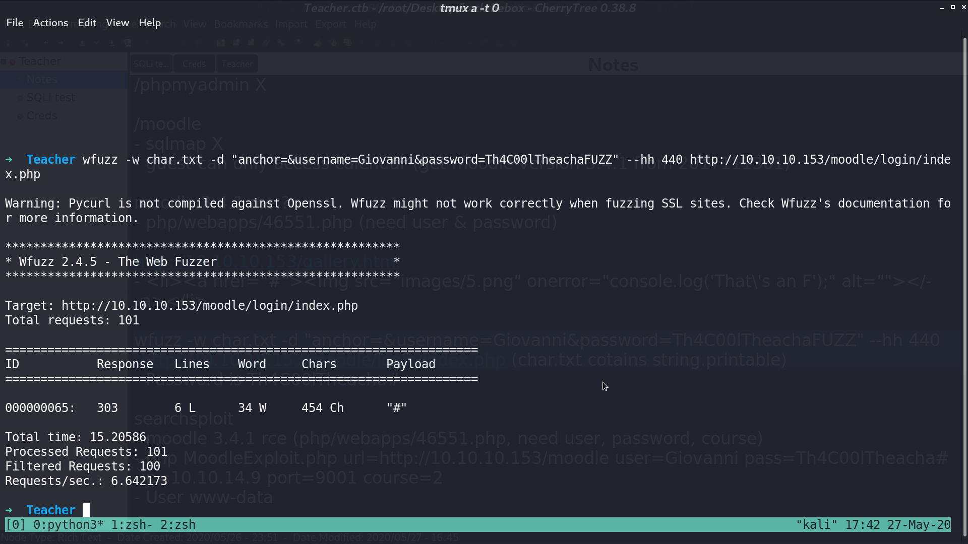Select tmux window 2:zsh in status bar
The image size is (968, 544).
tap(178, 525)
